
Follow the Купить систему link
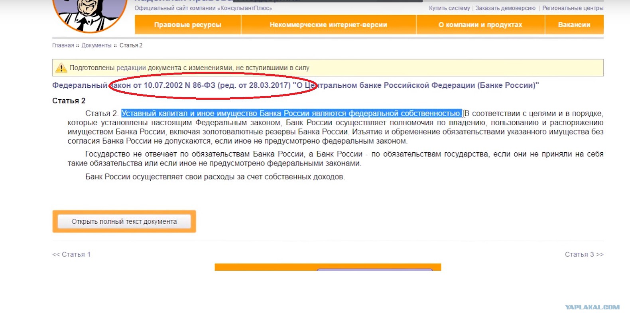[449, 8]
